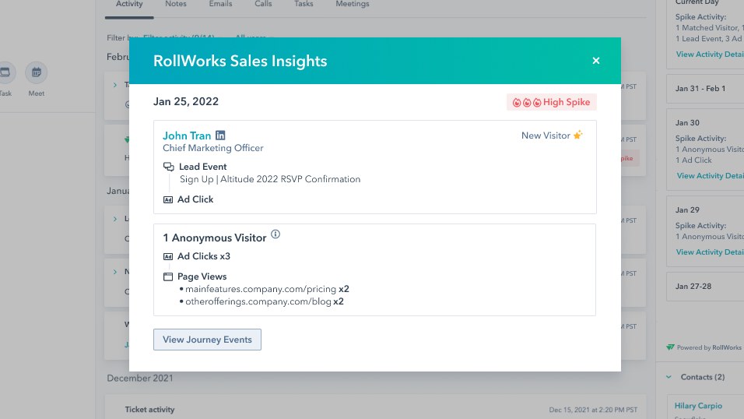Open the Hilary Carpio contact link
Screen dimensions: 744x419
click(x=699, y=406)
